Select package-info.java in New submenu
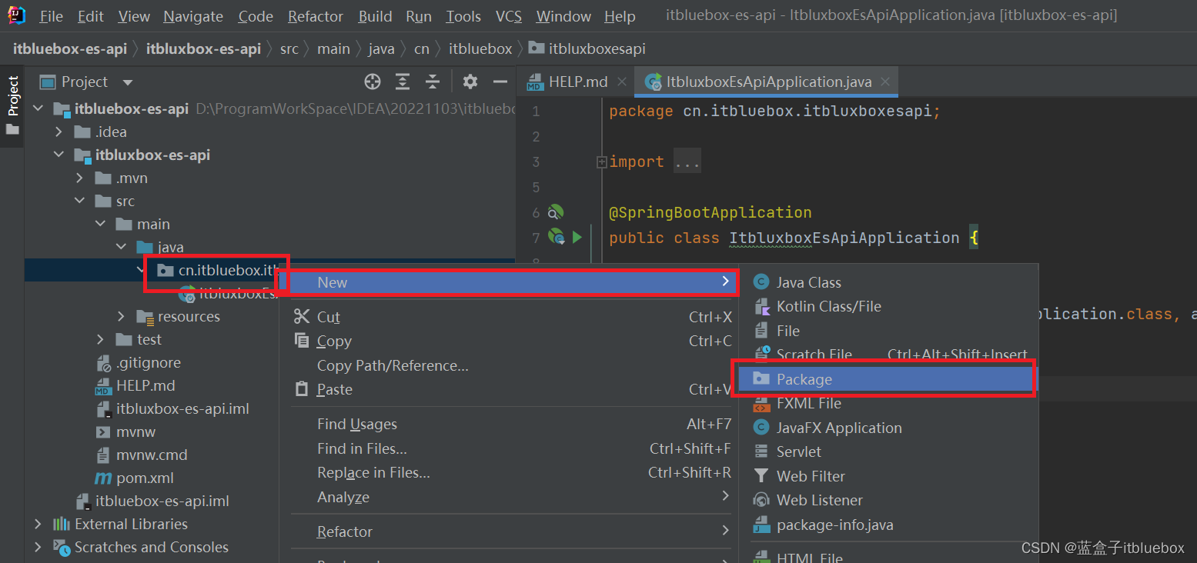 [x=888, y=525]
